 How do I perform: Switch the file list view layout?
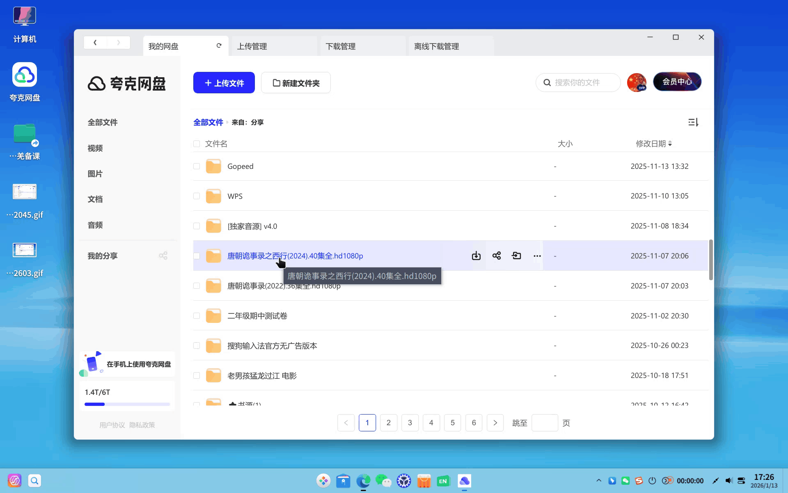(693, 122)
